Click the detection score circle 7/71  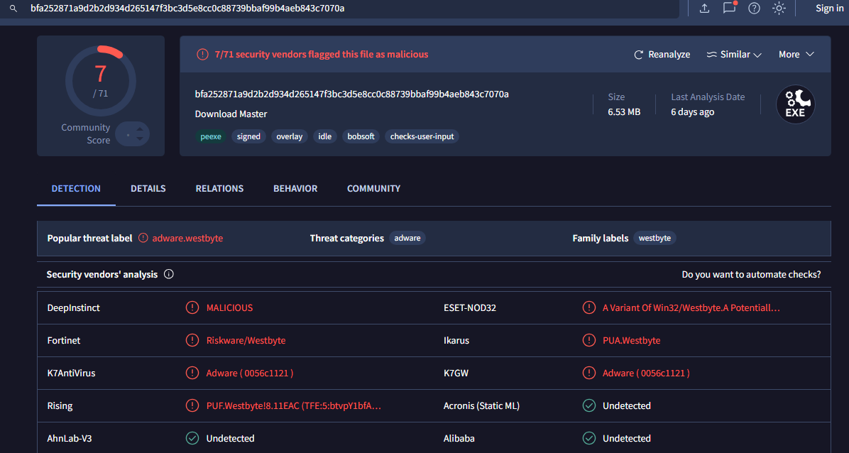101,81
